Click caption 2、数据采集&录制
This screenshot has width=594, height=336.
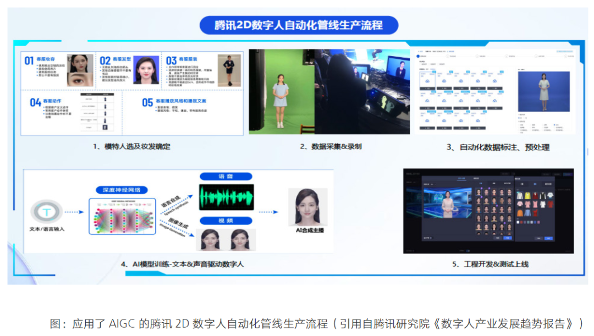point(331,147)
